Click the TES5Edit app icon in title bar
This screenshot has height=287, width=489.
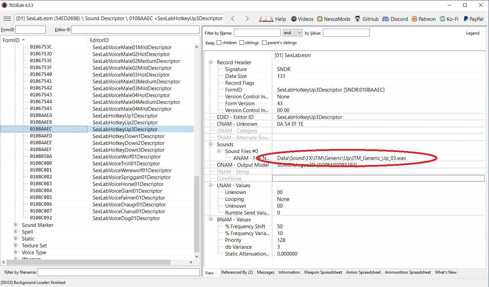[4, 5]
